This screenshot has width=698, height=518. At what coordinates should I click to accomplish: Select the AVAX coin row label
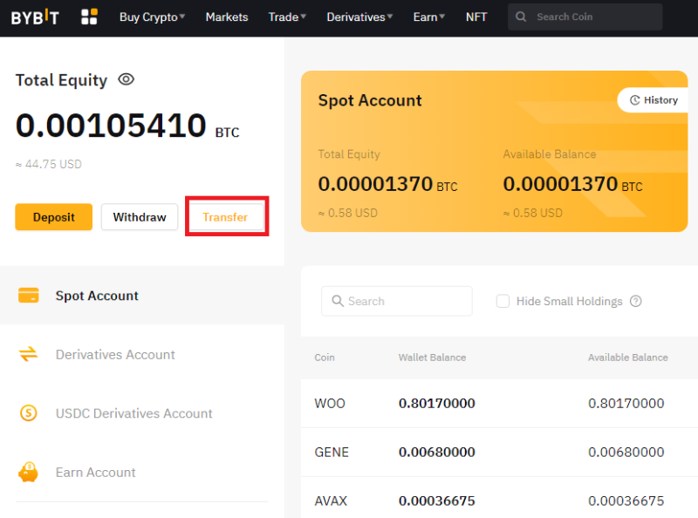(331, 501)
